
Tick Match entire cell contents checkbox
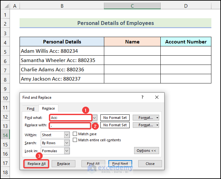pyautogui.click(x=75, y=140)
